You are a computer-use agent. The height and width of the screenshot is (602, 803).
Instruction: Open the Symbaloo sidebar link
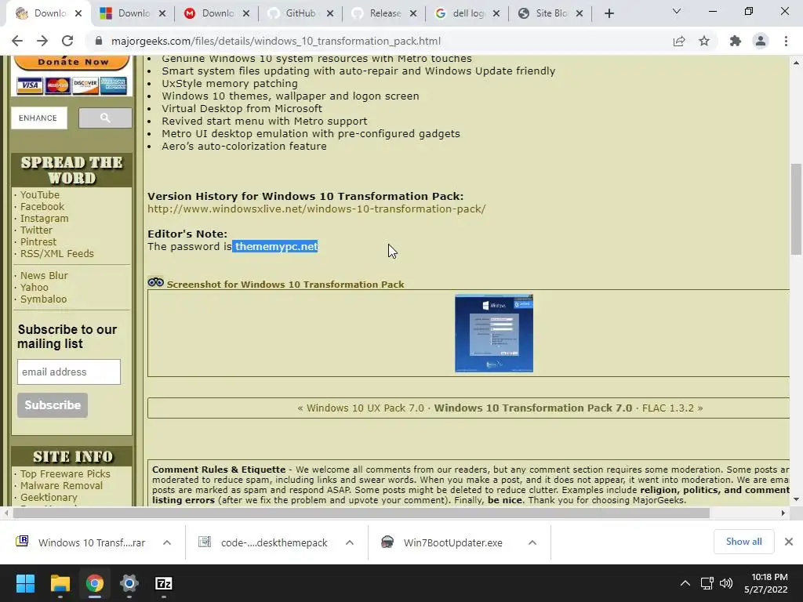click(x=44, y=299)
